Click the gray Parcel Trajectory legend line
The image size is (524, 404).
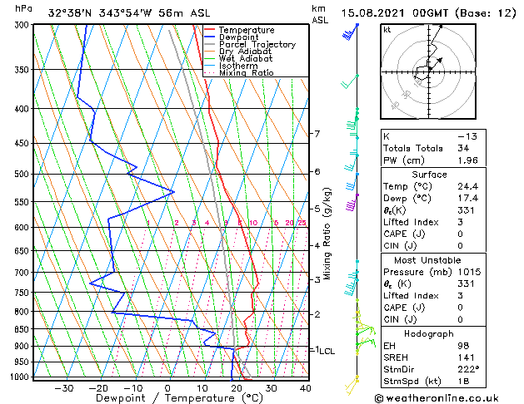click(x=210, y=44)
